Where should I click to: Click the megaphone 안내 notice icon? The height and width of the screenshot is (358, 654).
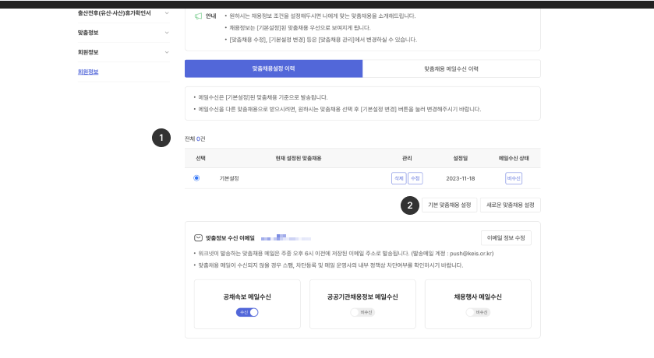pyautogui.click(x=198, y=16)
